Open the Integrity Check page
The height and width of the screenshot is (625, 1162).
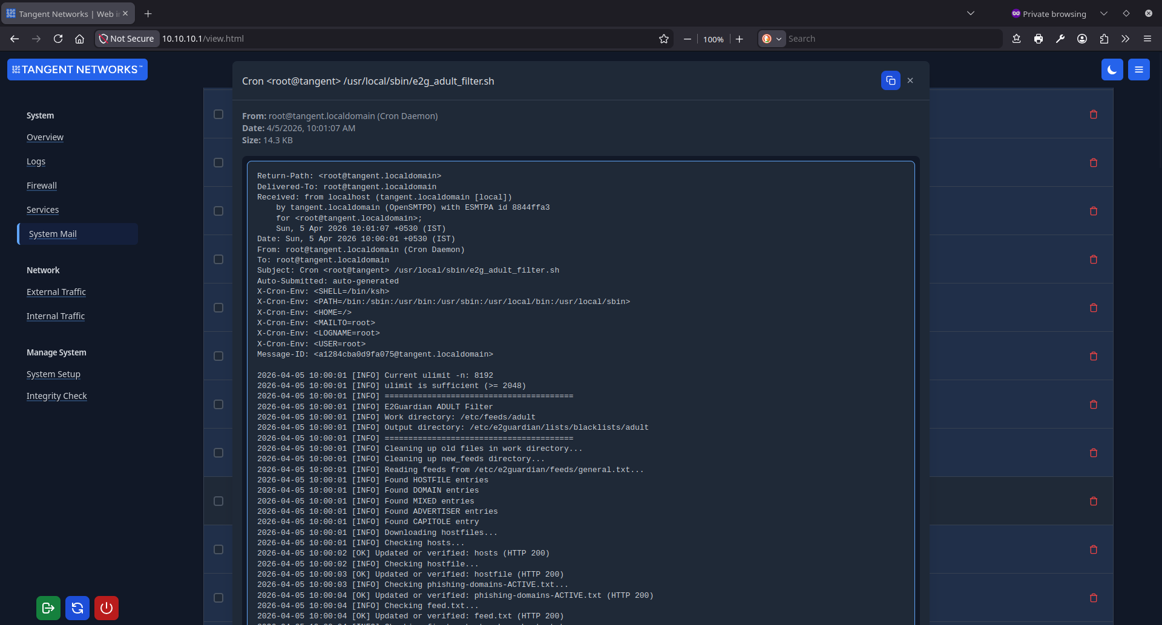coord(56,396)
